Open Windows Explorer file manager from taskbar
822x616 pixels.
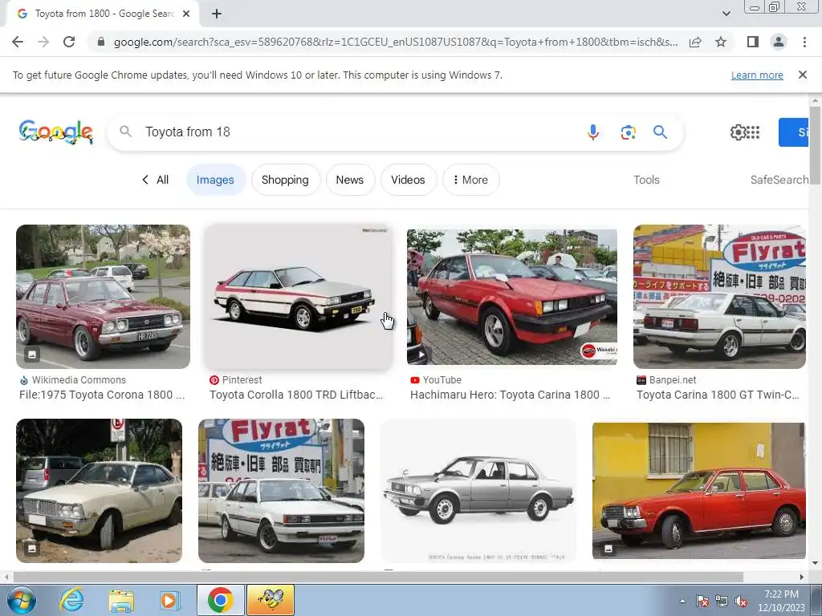[x=121, y=600]
